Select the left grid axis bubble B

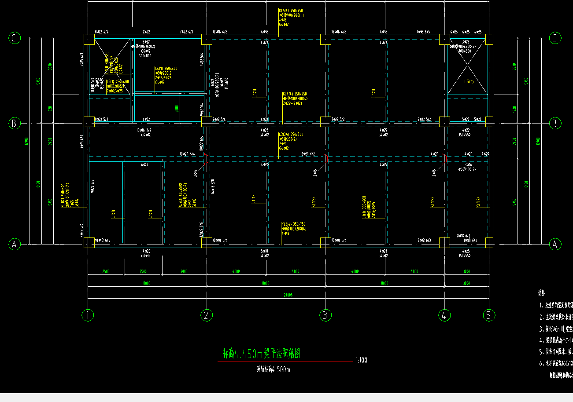15,124
